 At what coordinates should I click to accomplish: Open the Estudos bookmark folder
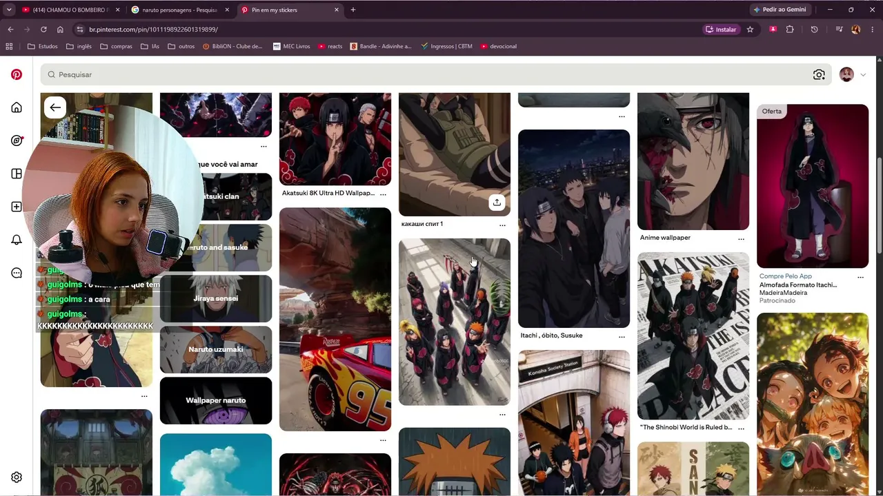point(43,46)
